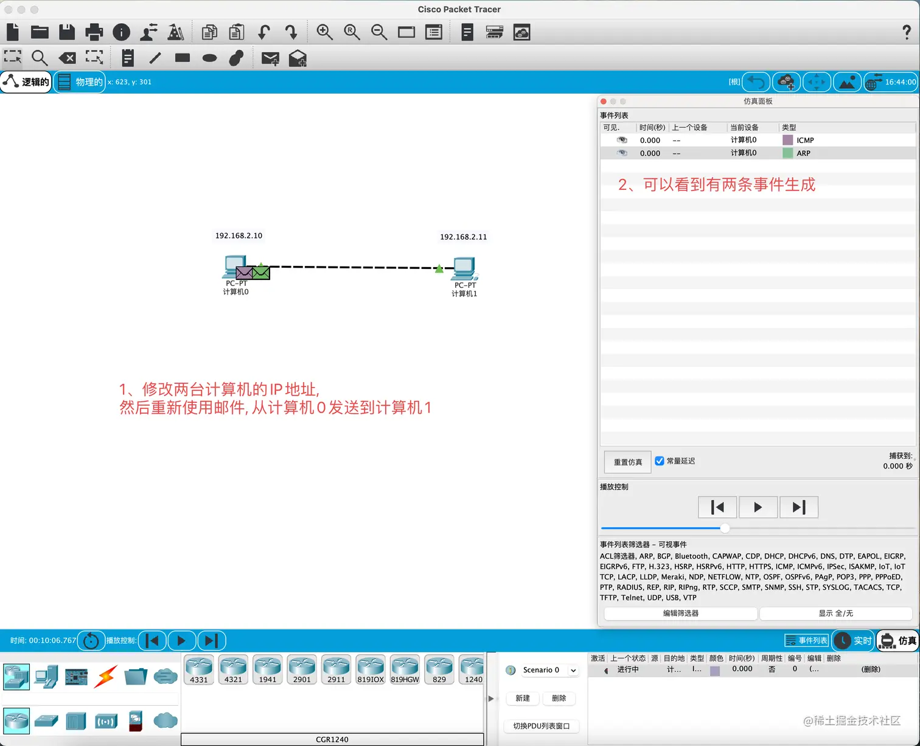Select the End Devices category icon
Screen dimensions: 920x746
46,677
